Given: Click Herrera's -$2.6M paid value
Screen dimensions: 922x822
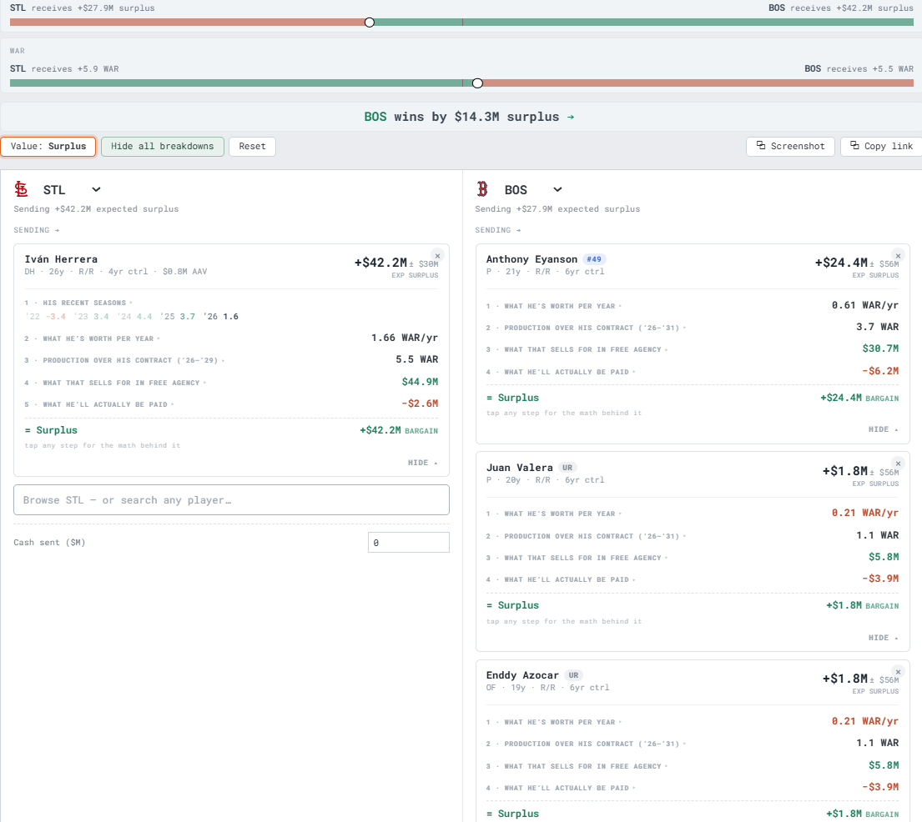Looking at the screenshot, I should click(420, 403).
